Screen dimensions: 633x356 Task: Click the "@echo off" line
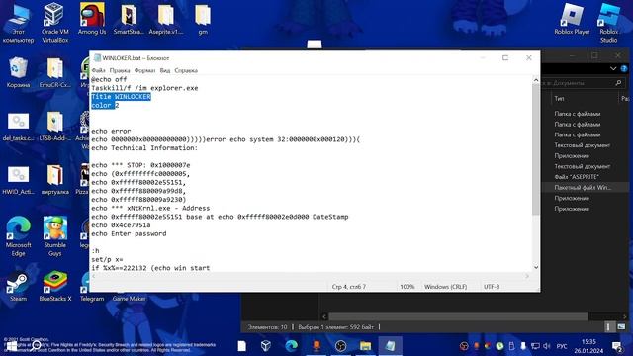tap(109, 79)
